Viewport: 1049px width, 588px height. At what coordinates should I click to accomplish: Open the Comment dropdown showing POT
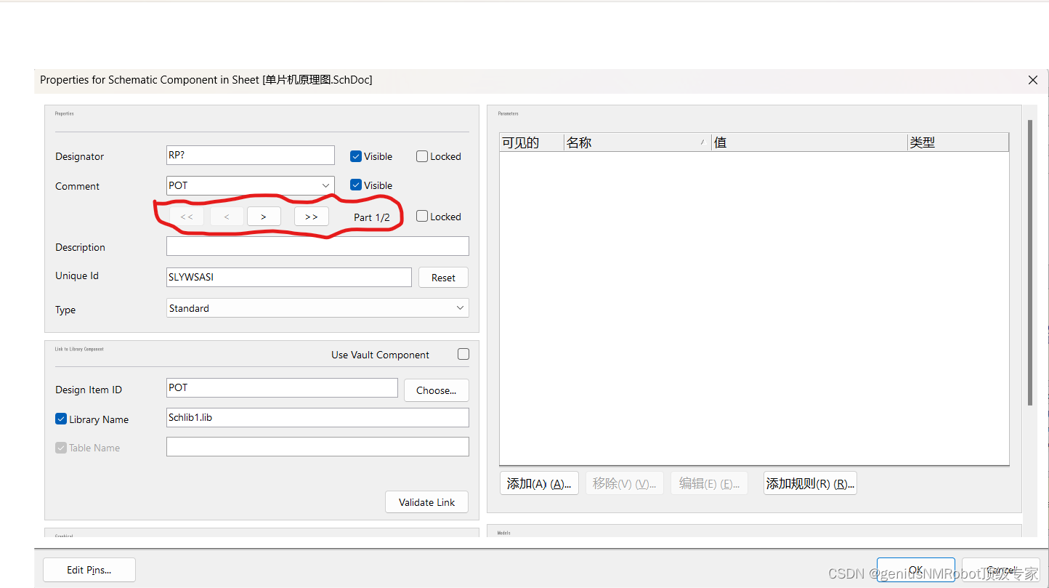pos(325,185)
